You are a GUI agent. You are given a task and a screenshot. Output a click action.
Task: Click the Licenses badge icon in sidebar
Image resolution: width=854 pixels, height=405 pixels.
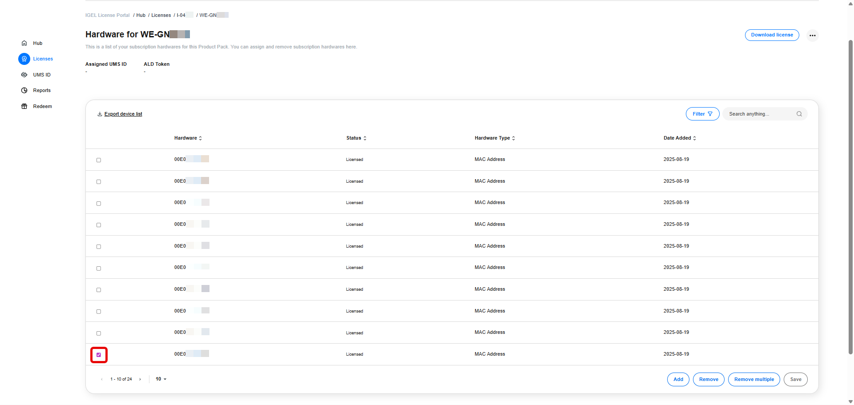(24, 59)
